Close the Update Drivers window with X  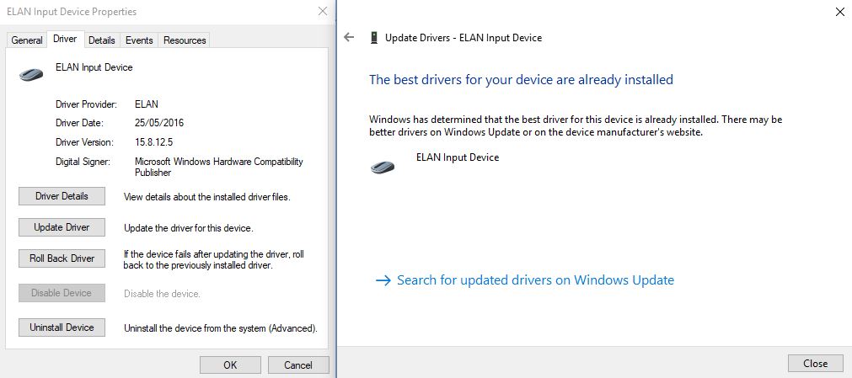(x=839, y=12)
